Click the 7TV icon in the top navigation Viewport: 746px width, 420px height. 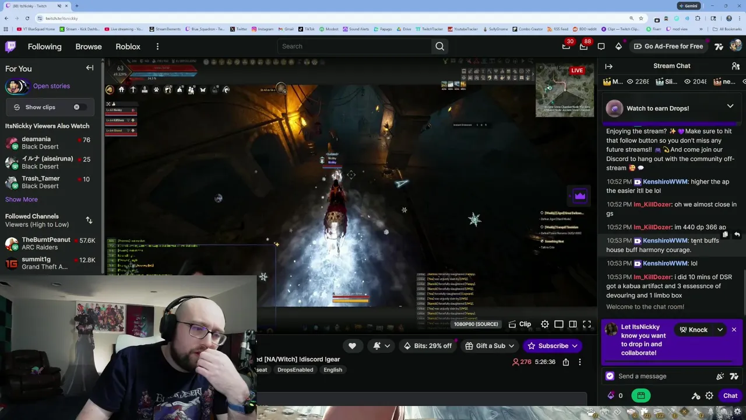719,46
